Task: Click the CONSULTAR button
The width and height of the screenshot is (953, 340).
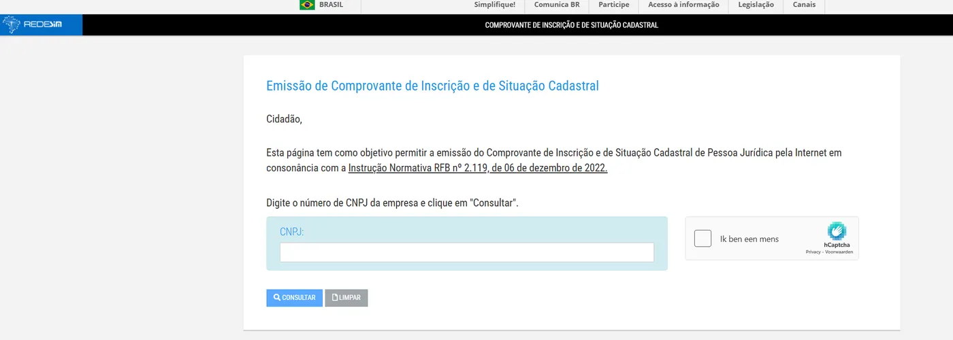Action: coord(294,298)
